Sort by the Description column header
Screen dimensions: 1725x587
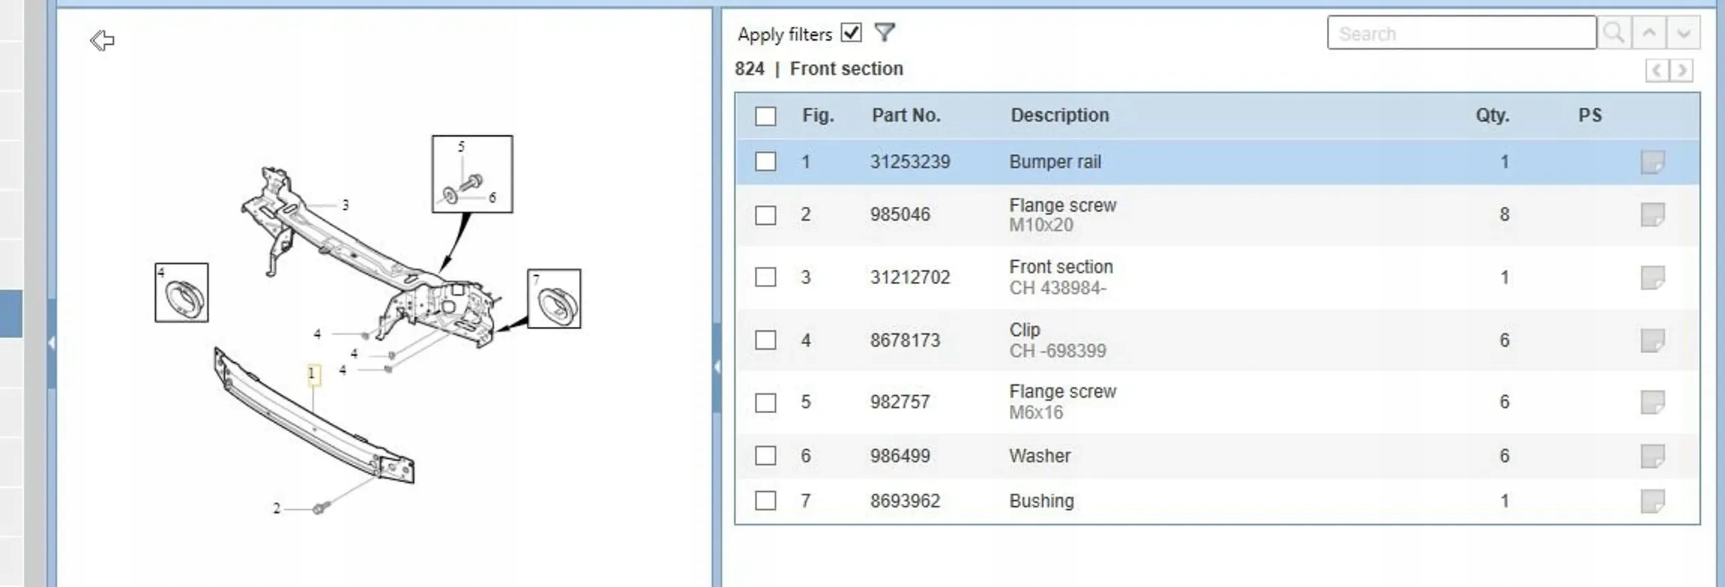click(x=1060, y=115)
